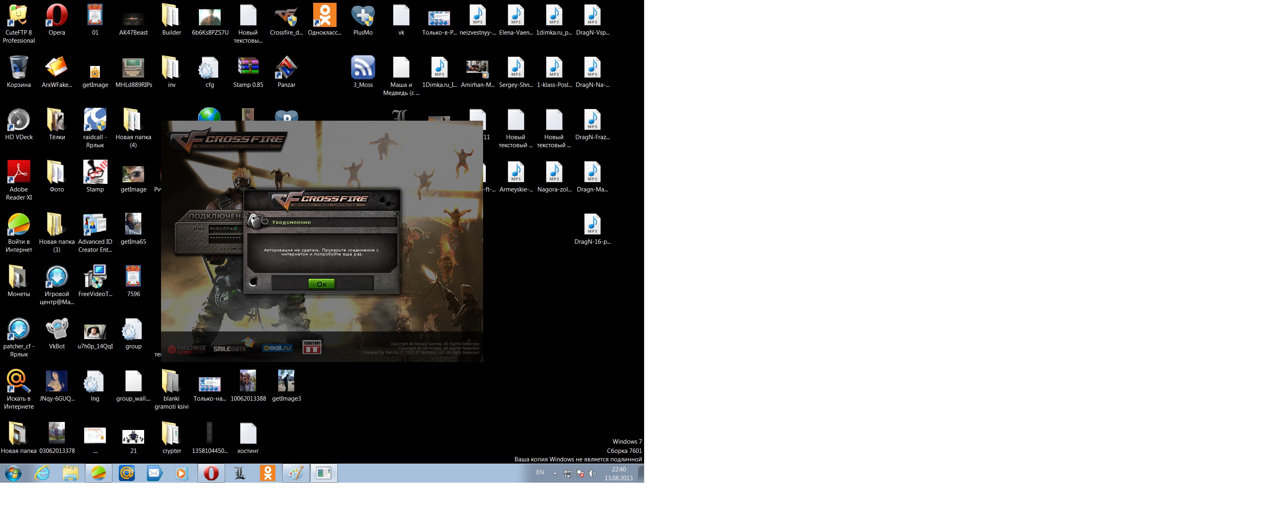
Task: Switch the EN input language indicator
Action: point(540,473)
